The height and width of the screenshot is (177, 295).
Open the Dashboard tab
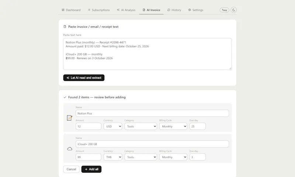(x=71, y=10)
